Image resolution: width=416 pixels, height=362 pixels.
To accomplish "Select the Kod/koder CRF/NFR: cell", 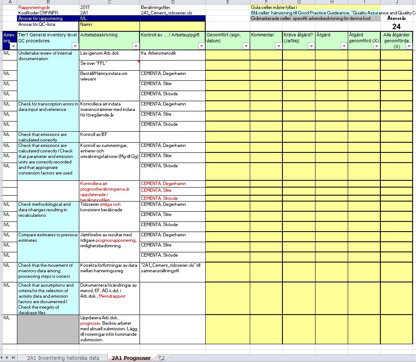I will [48, 13].
